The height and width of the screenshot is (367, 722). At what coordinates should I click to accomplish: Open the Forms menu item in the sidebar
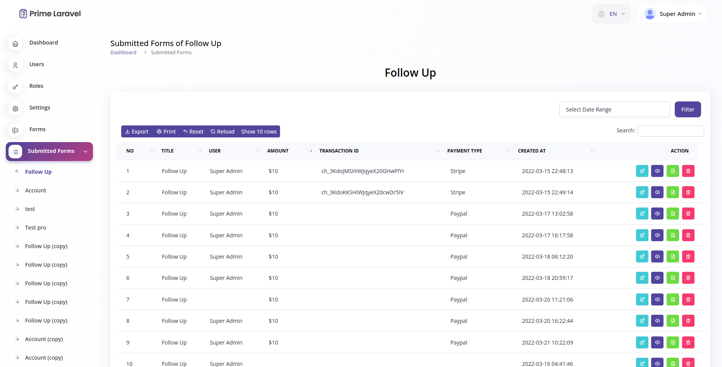coord(37,129)
